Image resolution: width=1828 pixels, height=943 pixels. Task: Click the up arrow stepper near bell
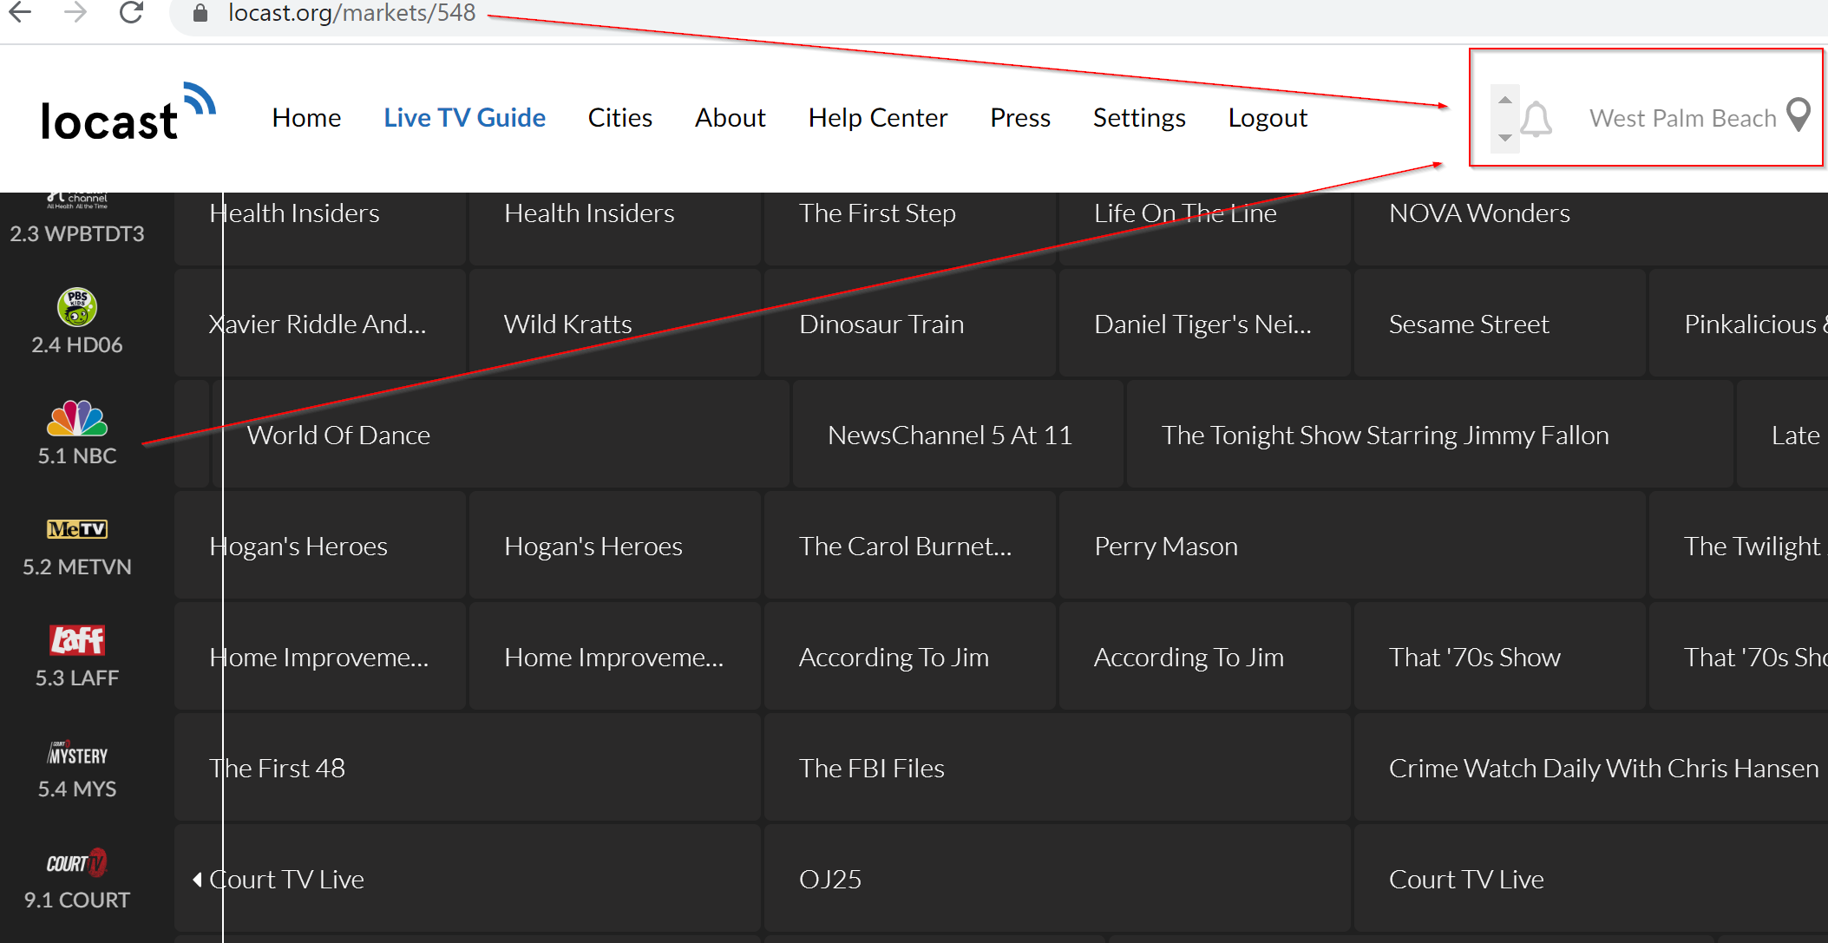[1505, 100]
